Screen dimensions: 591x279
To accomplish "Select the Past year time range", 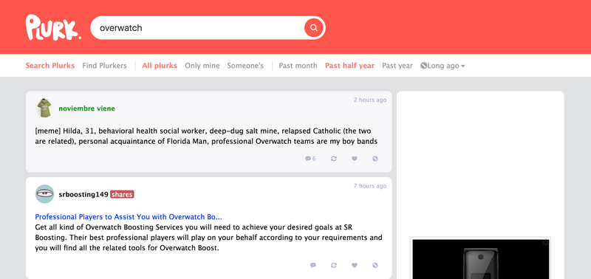I will click(x=397, y=66).
